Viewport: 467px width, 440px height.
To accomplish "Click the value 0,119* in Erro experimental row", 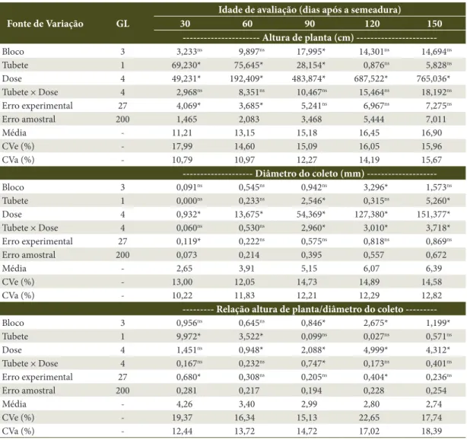I will [x=188, y=241].
